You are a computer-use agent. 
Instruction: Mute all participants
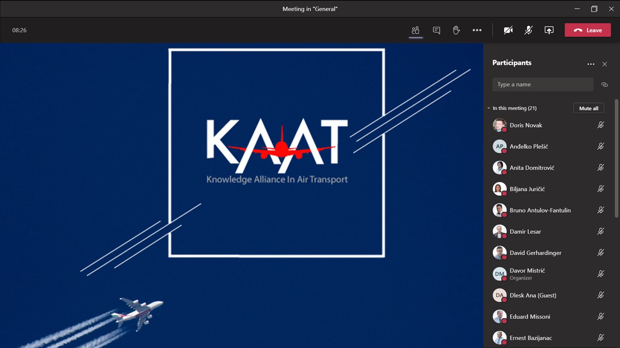click(589, 108)
